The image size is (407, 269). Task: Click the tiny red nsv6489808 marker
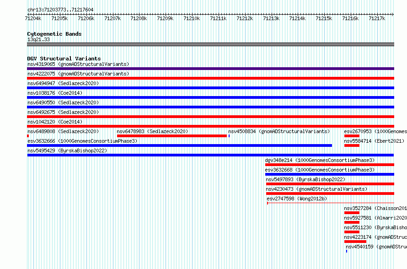(x=28, y=136)
